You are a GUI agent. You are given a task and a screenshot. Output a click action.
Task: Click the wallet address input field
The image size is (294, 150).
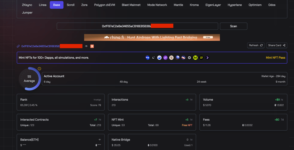[x=137, y=26]
